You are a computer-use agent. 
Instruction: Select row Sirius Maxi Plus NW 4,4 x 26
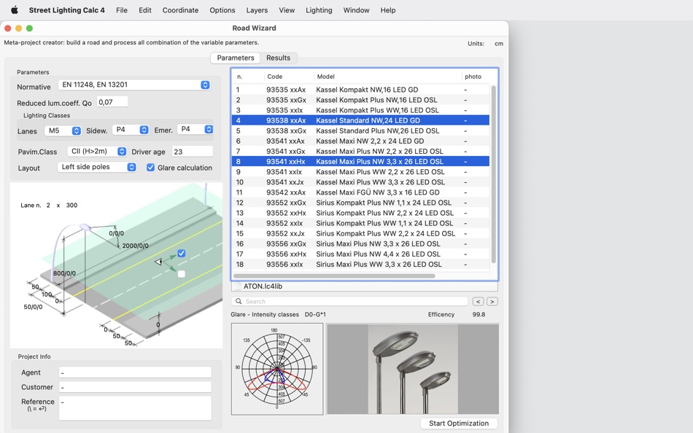360,254
